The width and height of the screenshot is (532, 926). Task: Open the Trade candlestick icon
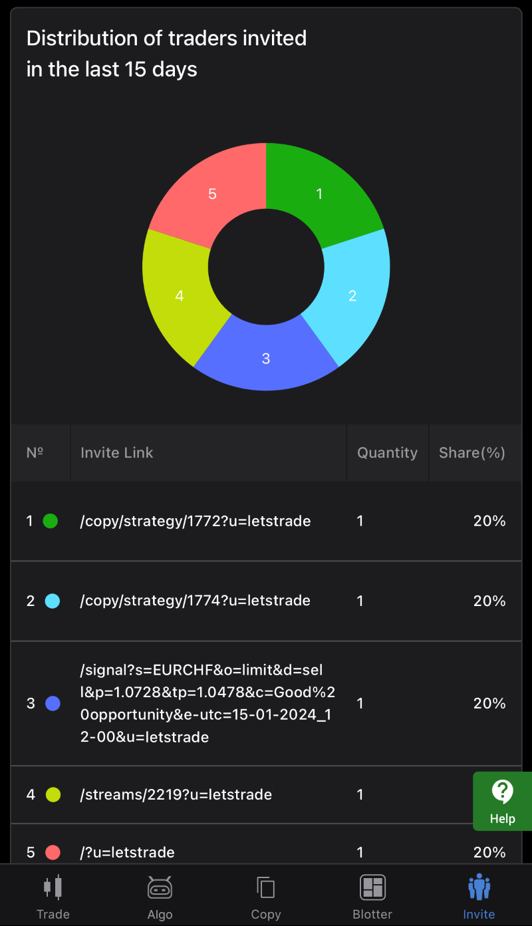(53, 887)
